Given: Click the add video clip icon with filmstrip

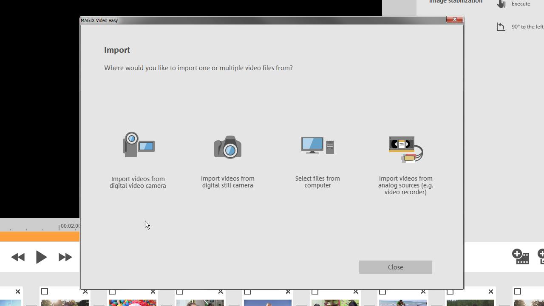Looking at the screenshot, I should (x=521, y=257).
